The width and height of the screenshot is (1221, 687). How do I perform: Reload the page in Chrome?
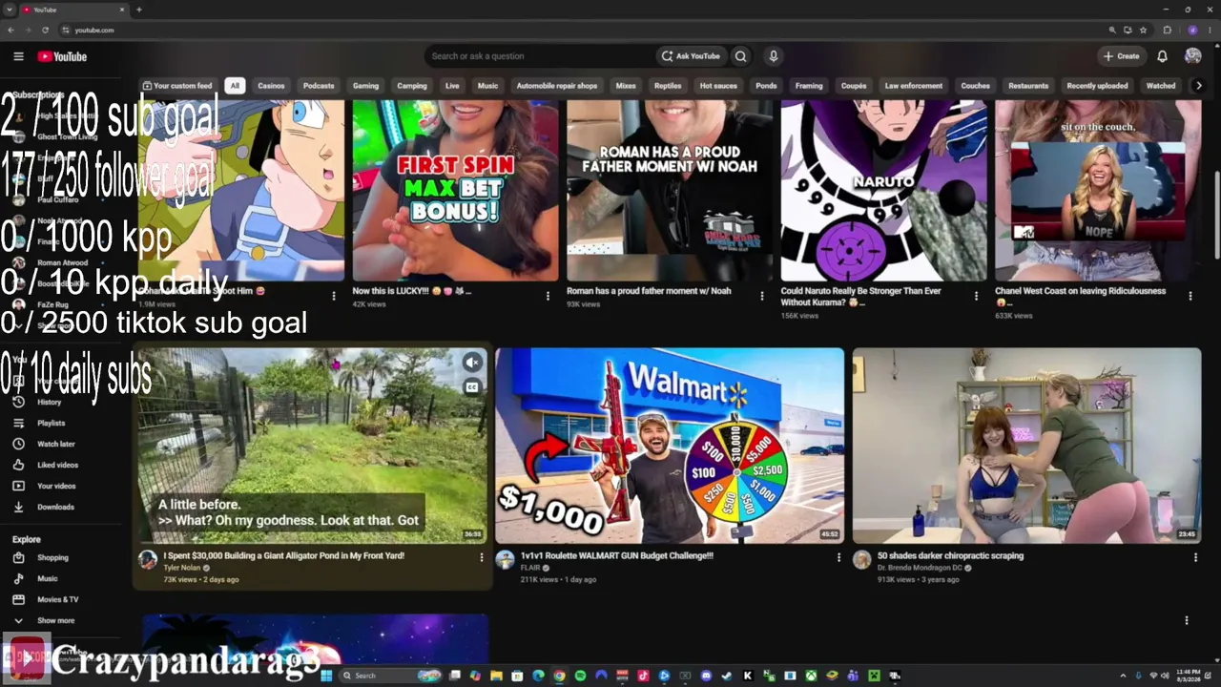(45, 30)
